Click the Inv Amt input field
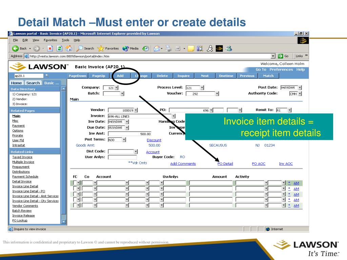The image size is (347, 260). tap(129, 134)
